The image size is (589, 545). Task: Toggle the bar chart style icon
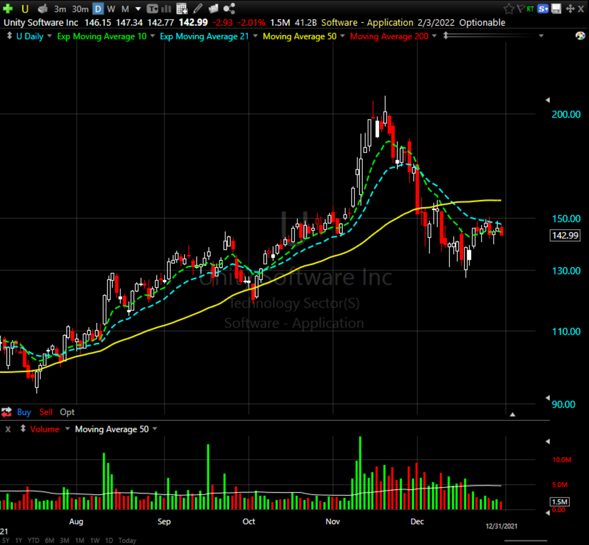pos(166,9)
